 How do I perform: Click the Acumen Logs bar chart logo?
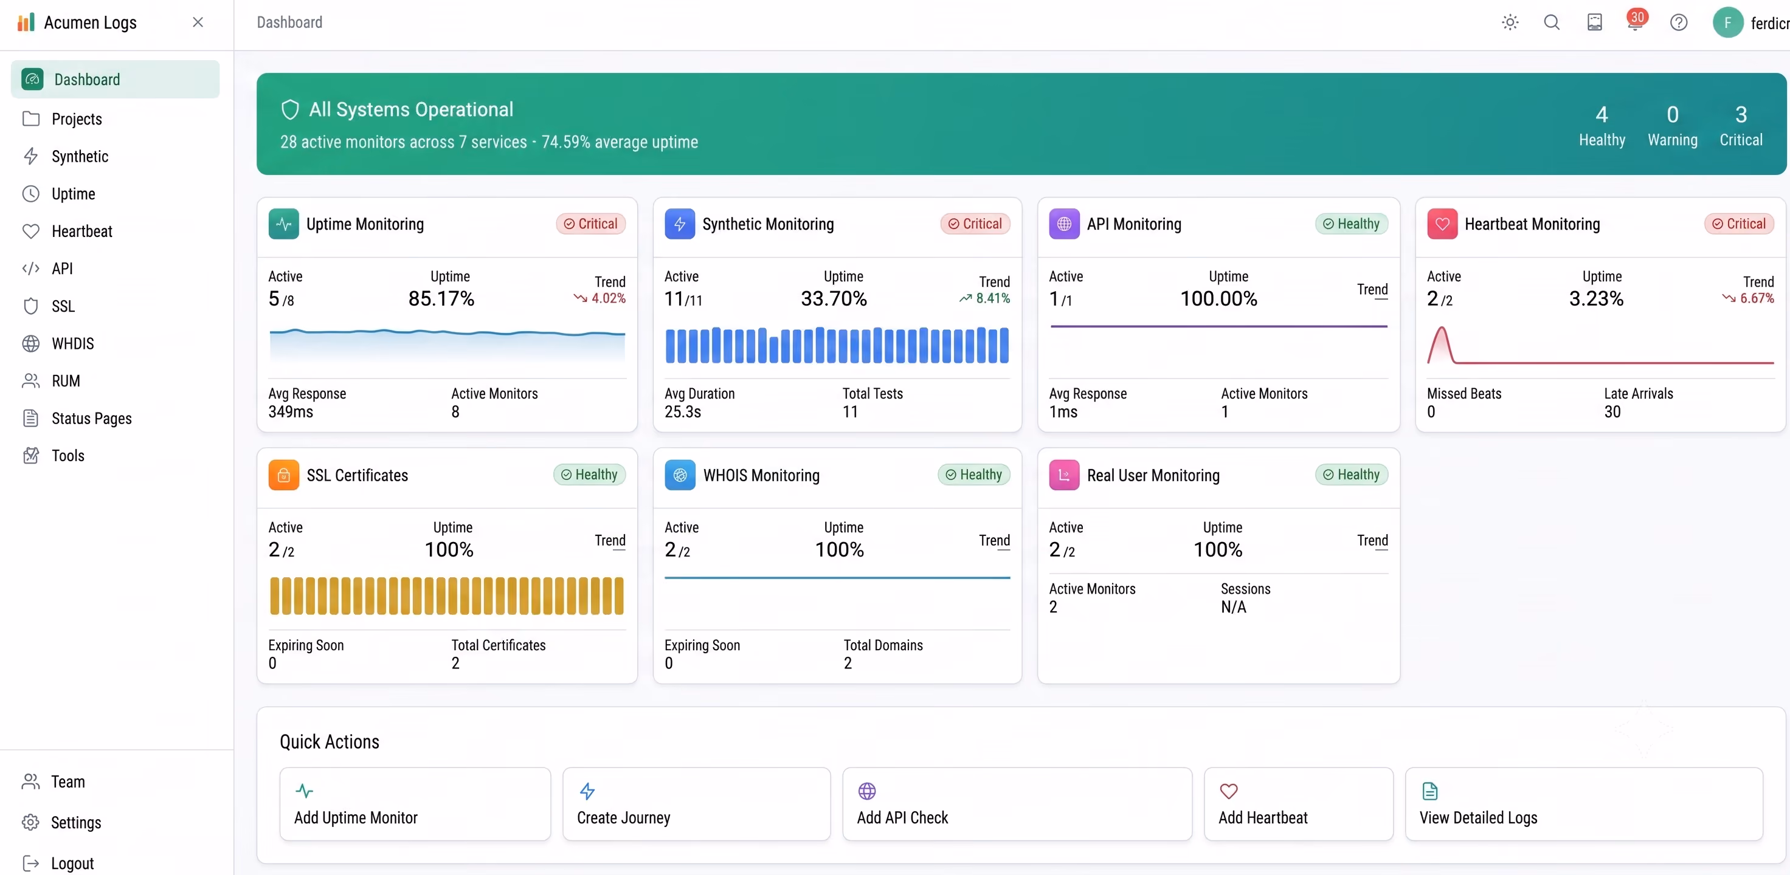pyautogui.click(x=26, y=22)
